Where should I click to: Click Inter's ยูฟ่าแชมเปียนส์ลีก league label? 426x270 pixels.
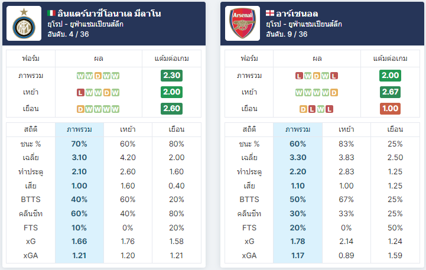(x=97, y=24)
